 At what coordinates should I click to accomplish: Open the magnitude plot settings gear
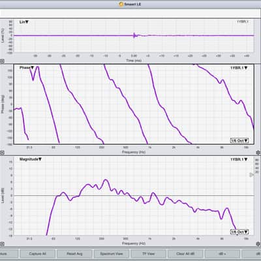pos(258,244)
